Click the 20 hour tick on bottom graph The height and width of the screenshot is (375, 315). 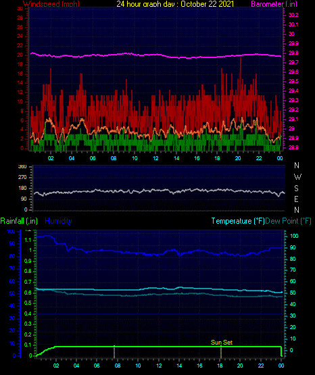pyautogui.click(x=240, y=366)
